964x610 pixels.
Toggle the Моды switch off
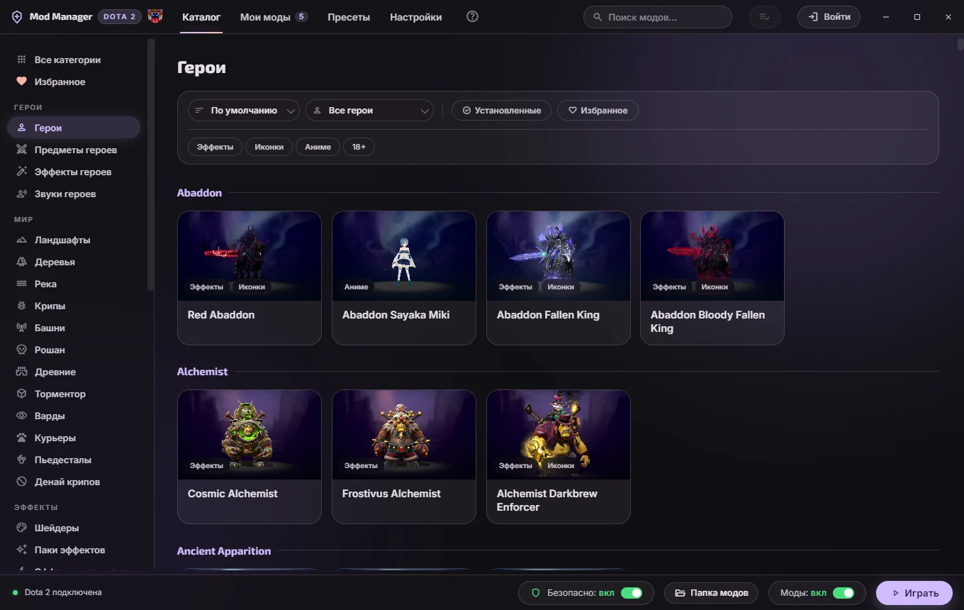(x=843, y=593)
